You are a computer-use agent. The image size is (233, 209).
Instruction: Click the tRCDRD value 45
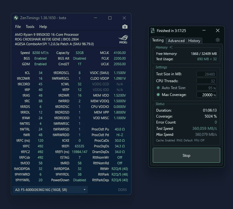pos(40,84)
